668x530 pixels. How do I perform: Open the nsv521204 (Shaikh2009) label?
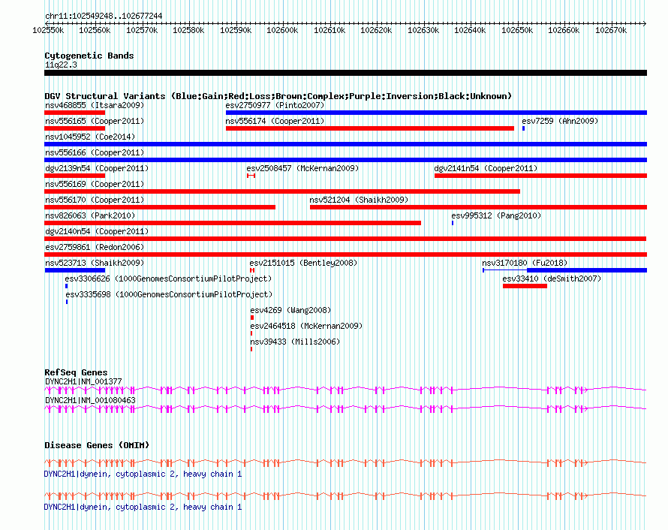[359, 200]
